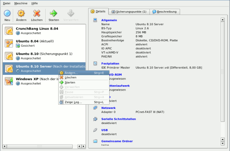Screen dimensions: 230x151
Task: Click the greyed Aktualisieren context menu entry
Action: 84,97
